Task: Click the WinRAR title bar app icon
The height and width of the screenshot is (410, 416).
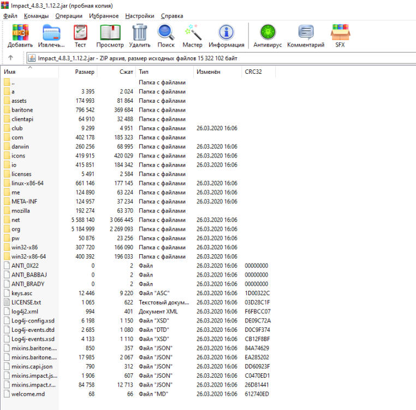Action: tap(5, 5)
